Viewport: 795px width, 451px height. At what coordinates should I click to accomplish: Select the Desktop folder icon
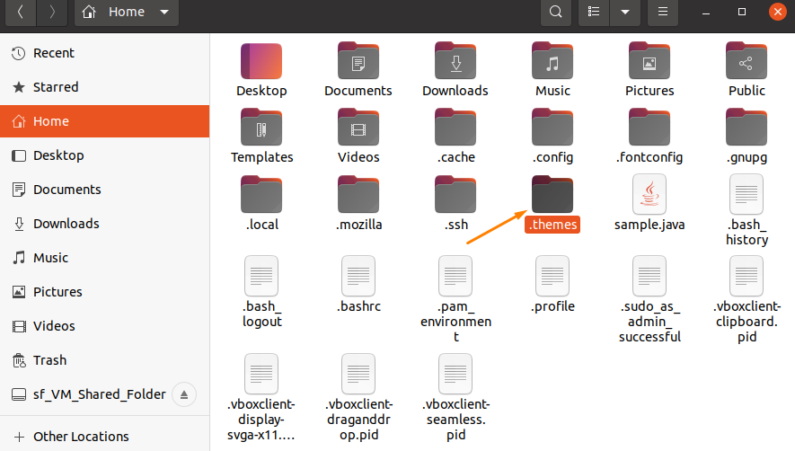tap(261, 61)
